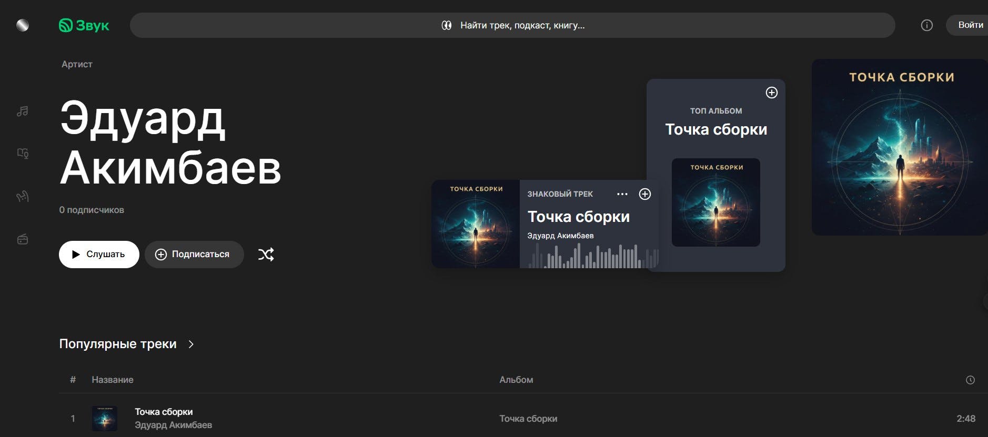Viewport: 988px width, 437px height.
Task: Click the artist name heading Эдуард Акимбаев
Action: [170, 143]
